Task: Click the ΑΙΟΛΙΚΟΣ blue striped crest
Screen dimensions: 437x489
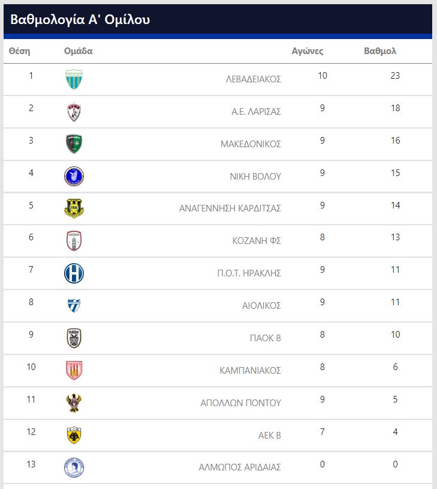Action: (x=74, y=306)
